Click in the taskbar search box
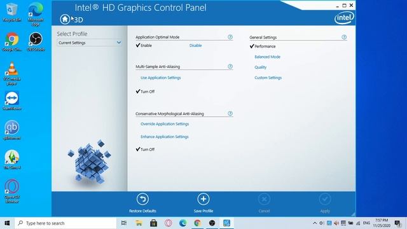 (66, 223)
